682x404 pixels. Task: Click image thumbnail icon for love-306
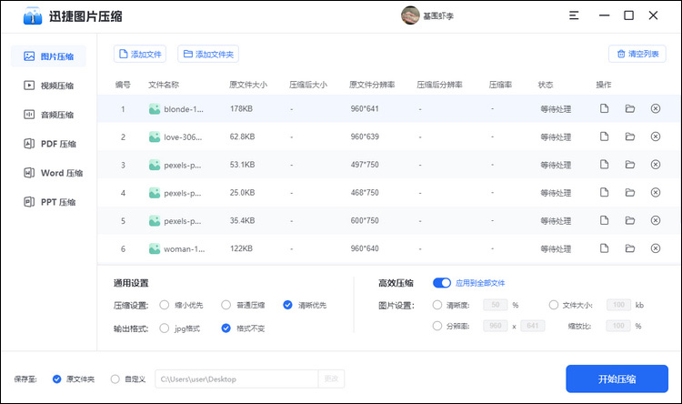pos(155,137)
